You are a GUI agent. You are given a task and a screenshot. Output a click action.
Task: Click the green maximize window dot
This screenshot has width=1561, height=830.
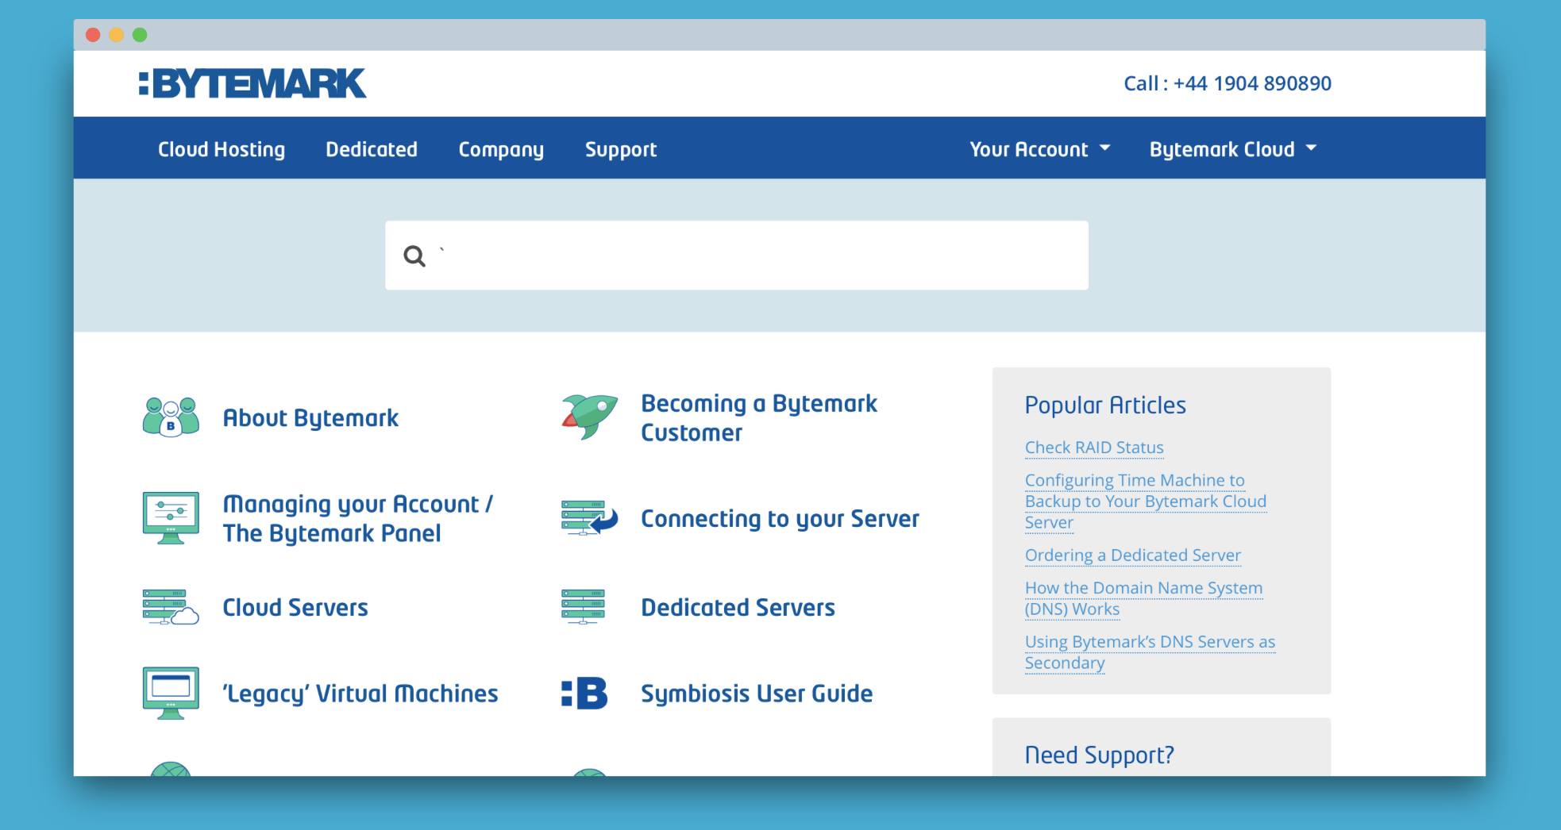[140, 35]
